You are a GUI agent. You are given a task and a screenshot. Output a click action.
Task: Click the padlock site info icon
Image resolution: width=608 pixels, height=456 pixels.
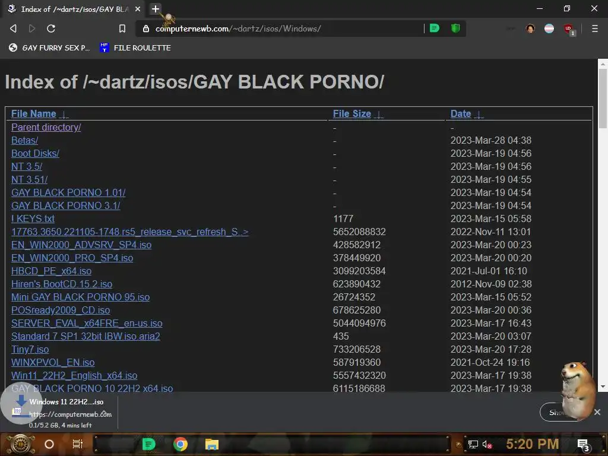pos(146,28)
